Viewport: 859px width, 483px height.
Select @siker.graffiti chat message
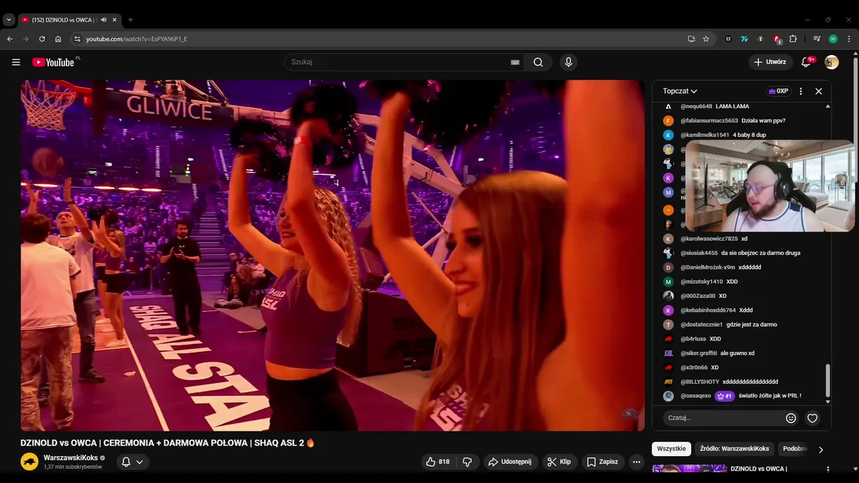click(738, 353)
